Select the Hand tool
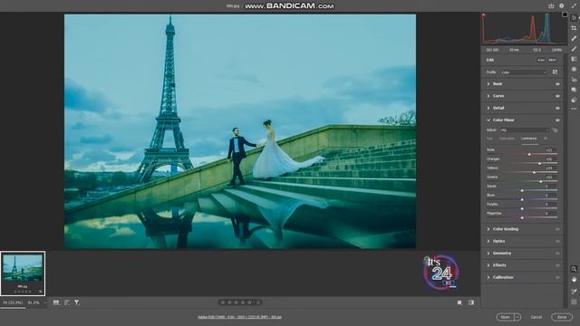Viewport: 580px width, 326px height. point(574,280)
